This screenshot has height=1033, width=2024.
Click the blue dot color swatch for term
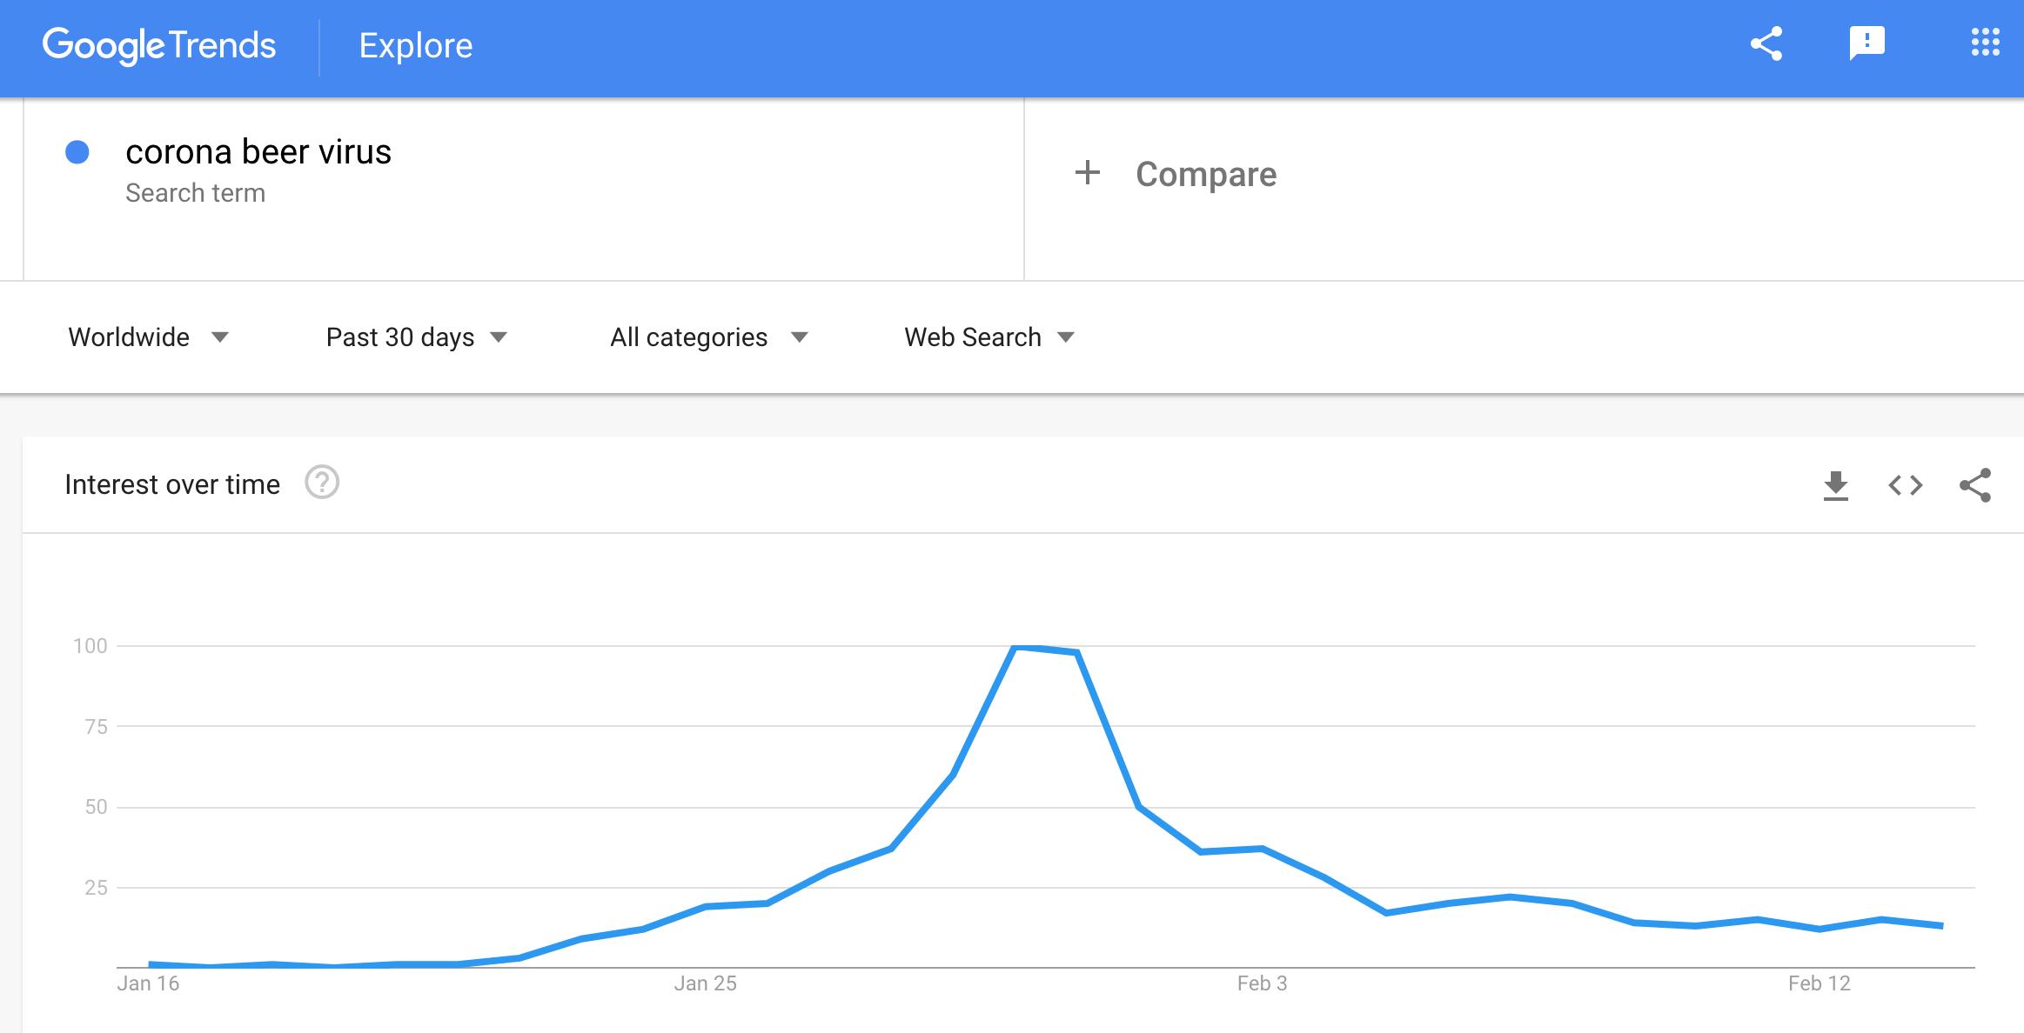pyautogui.click(x=77, y=152)
